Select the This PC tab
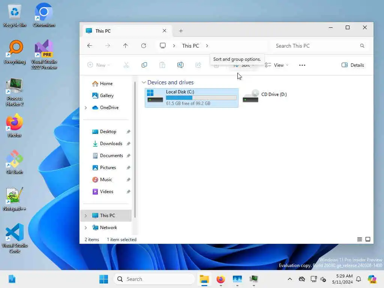 [126, 31]
